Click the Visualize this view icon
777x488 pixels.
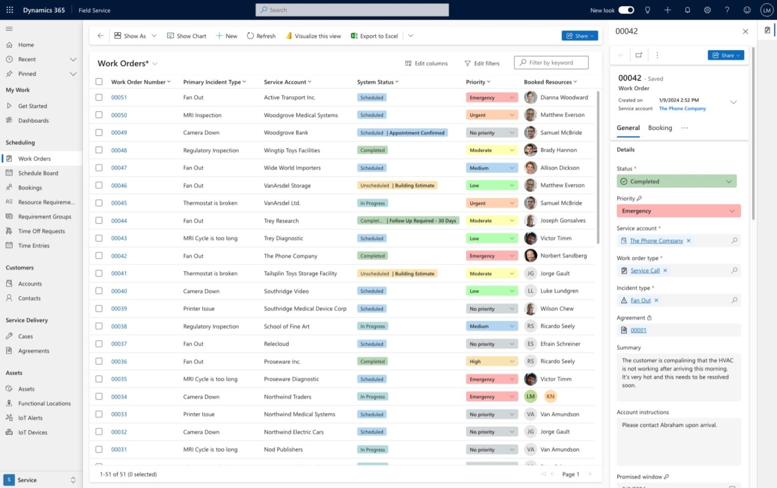click(289, 35)
